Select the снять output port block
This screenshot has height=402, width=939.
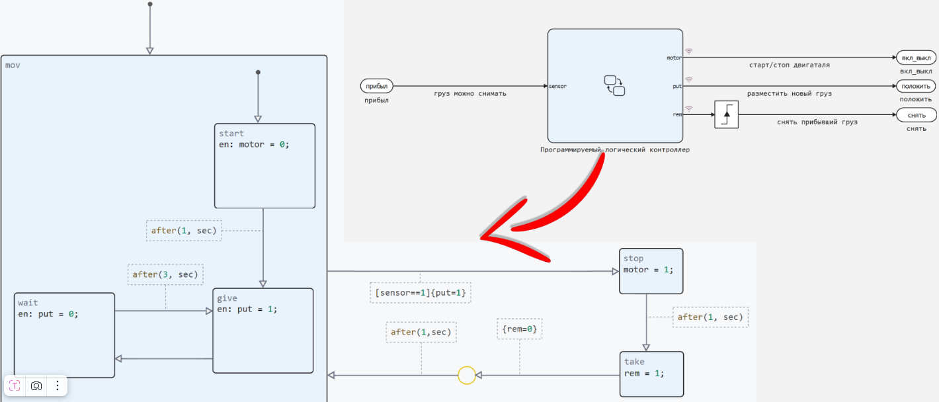tap(916, 115)
